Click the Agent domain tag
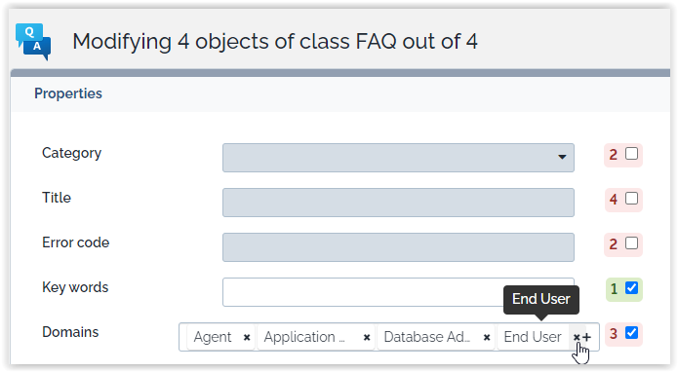The width and height of the screenshot is (678, 372). pos(213,337)
